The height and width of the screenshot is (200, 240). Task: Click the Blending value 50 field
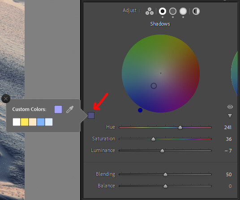point(229,174)
